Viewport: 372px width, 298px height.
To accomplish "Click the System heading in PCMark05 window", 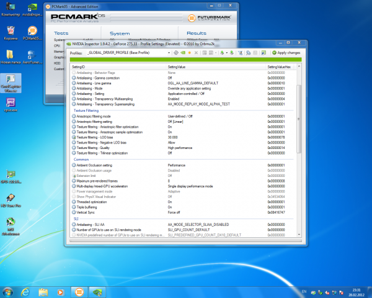I will pyautogui.click(x=120, y=34).
